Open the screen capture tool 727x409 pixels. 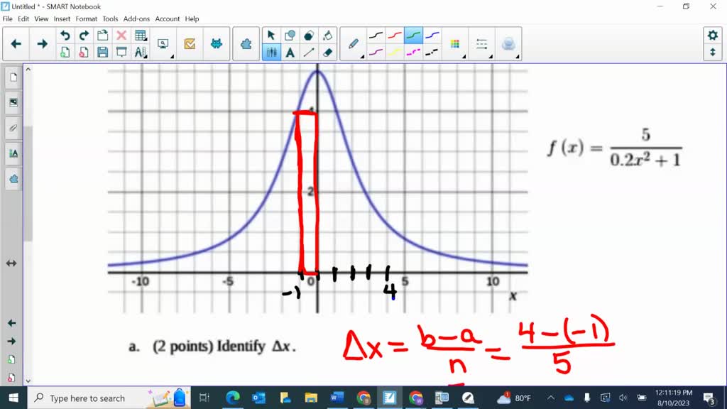tap(163, 43)
